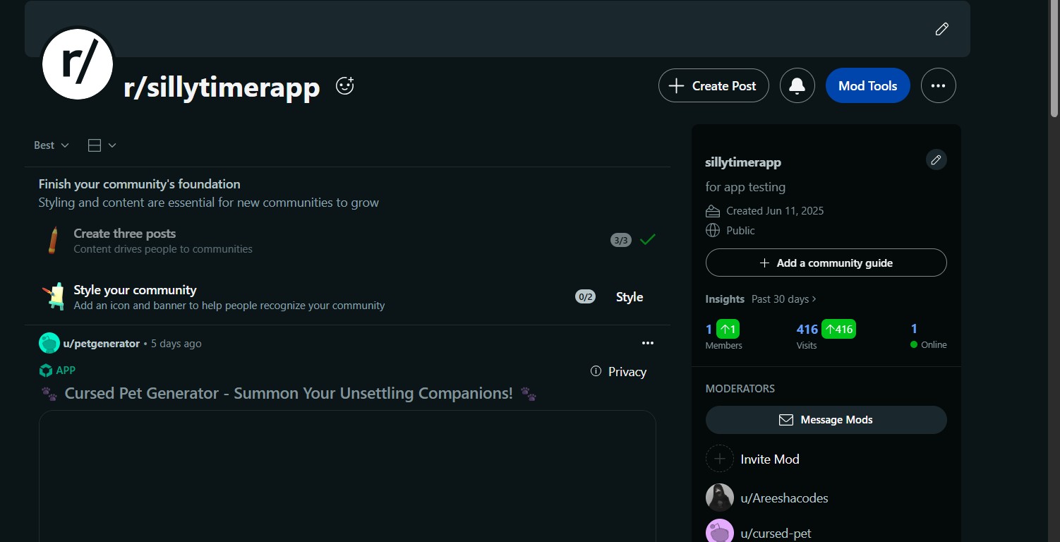Open u/Areeshacodes moderator profile
Image resolution: width=1060 pixels, height=542 pixels.
pyautogui.click(x=784, y=498)
